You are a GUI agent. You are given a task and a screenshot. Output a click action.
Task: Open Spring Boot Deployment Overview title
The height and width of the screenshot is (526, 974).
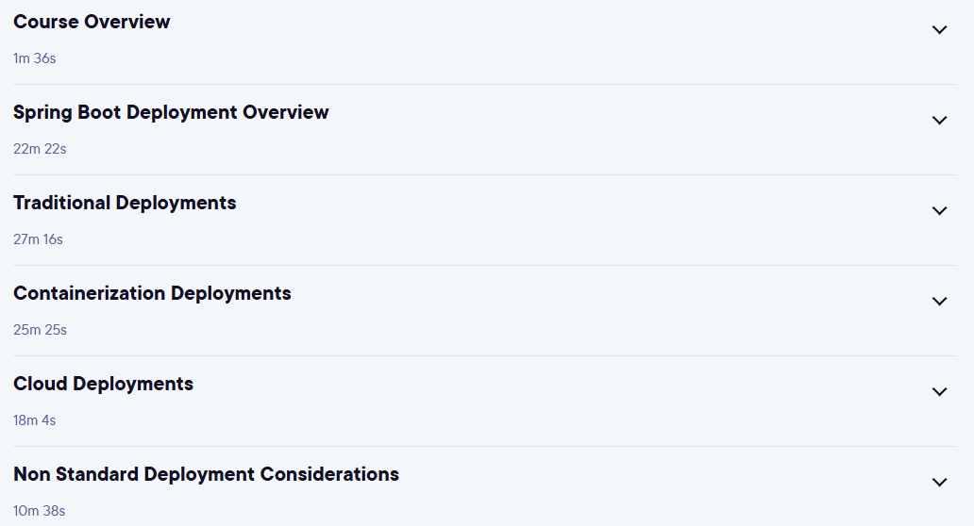click(171, 113)
